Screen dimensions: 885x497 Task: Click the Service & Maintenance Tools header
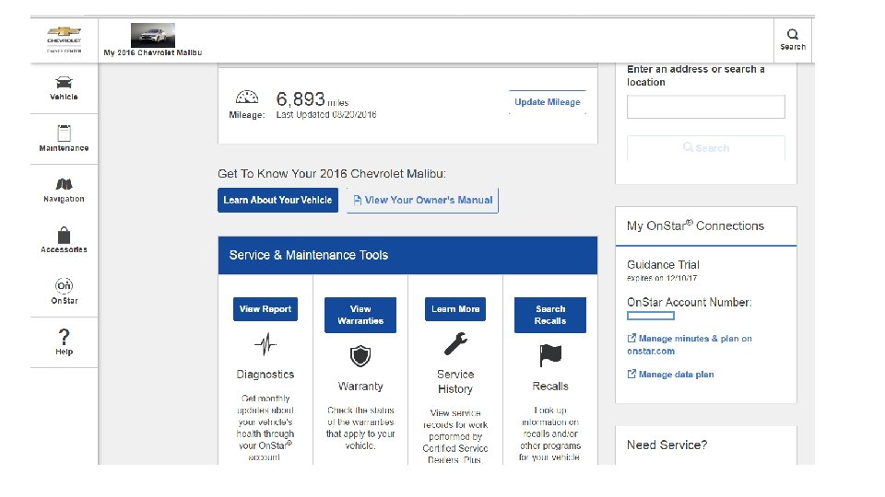407,255
